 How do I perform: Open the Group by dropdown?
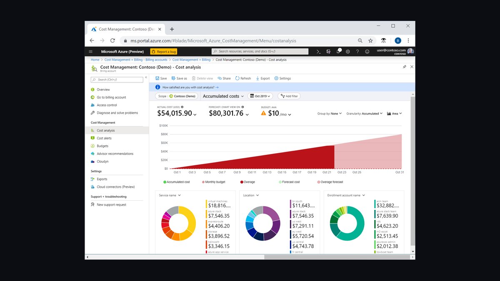click(x=329, y=113)
